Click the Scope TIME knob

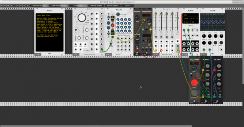[215, 36]
